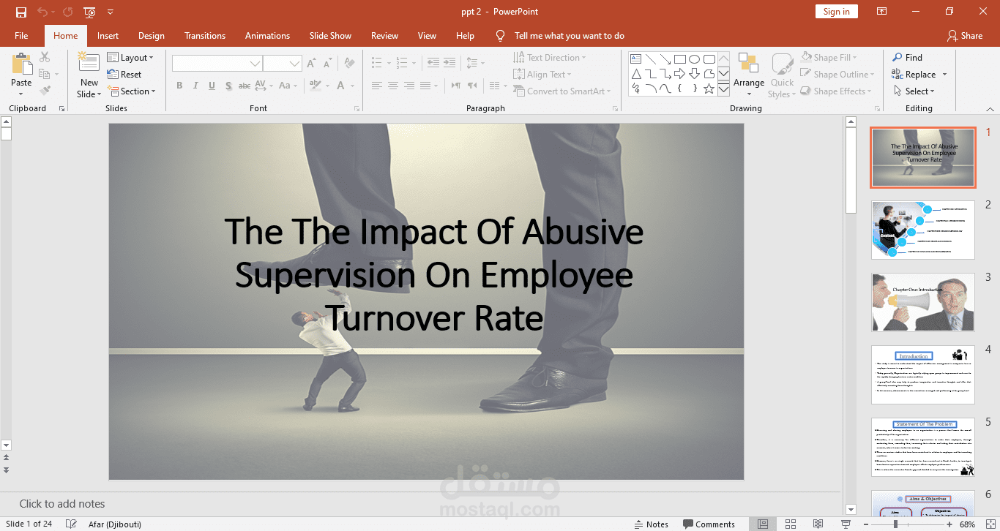
Task: Expand the Layout dropdown
Action: tap(130, 57)
